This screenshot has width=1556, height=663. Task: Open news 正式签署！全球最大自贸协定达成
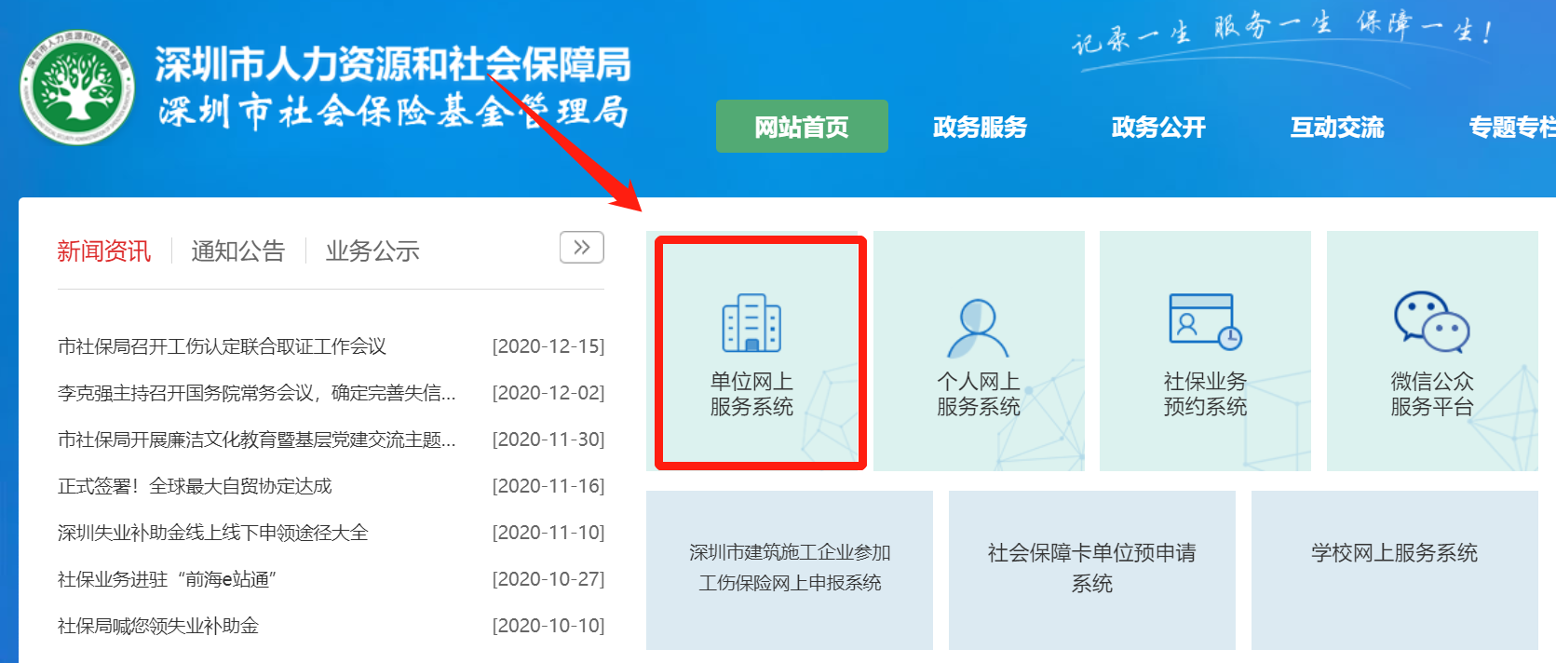coord(195,486)
